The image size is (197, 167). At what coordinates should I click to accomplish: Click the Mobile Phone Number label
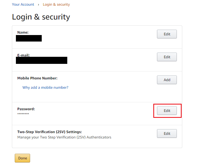[x=37, y=78]
